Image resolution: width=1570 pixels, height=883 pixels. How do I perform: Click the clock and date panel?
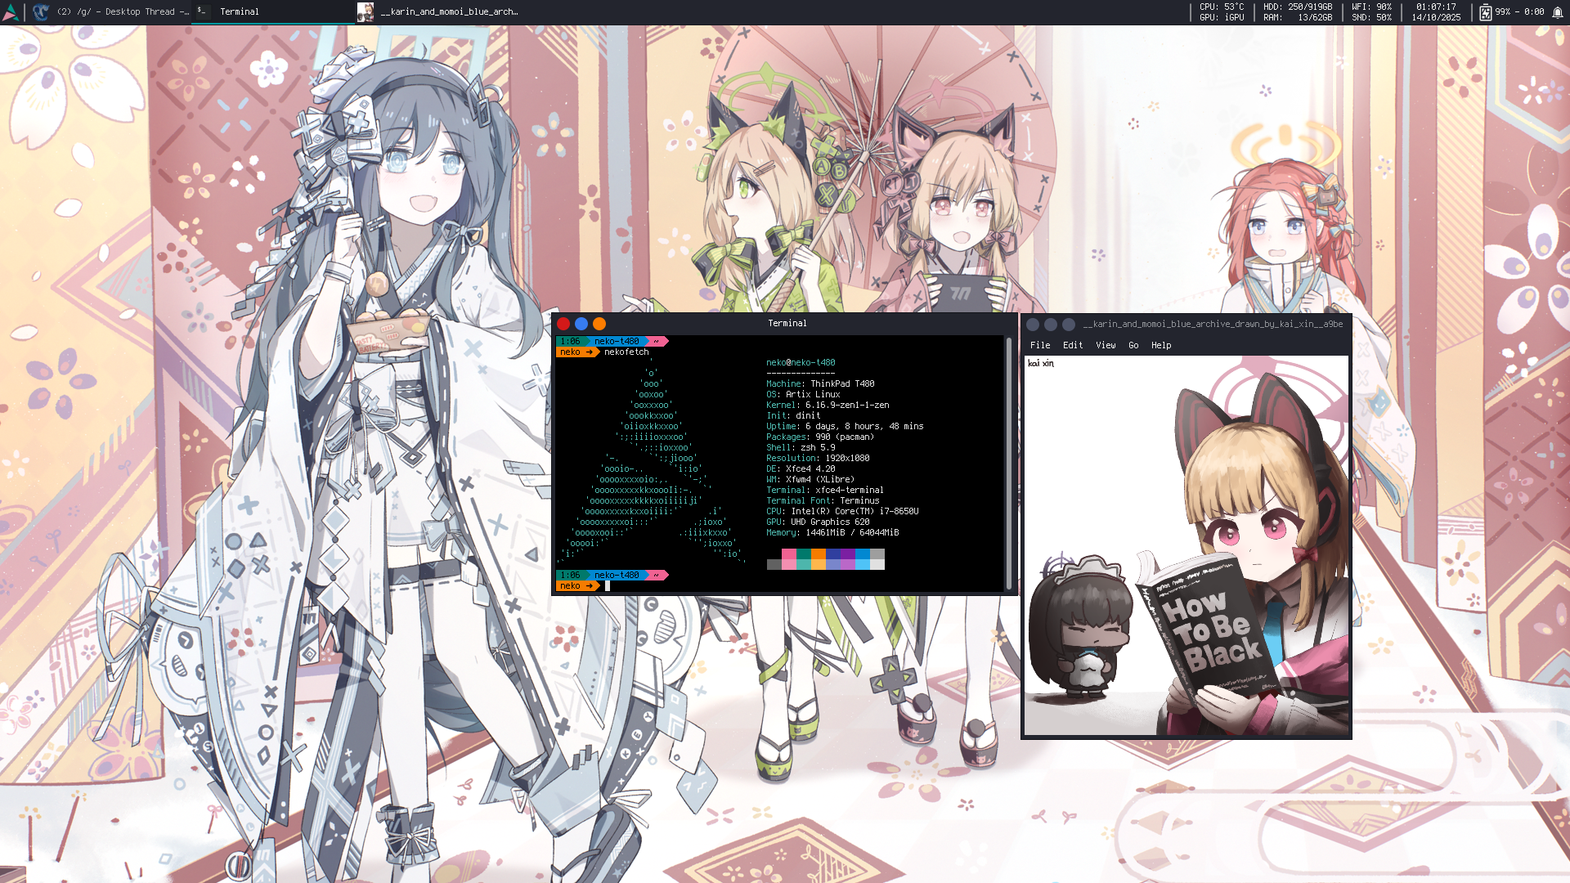[x=1436, y=12]
